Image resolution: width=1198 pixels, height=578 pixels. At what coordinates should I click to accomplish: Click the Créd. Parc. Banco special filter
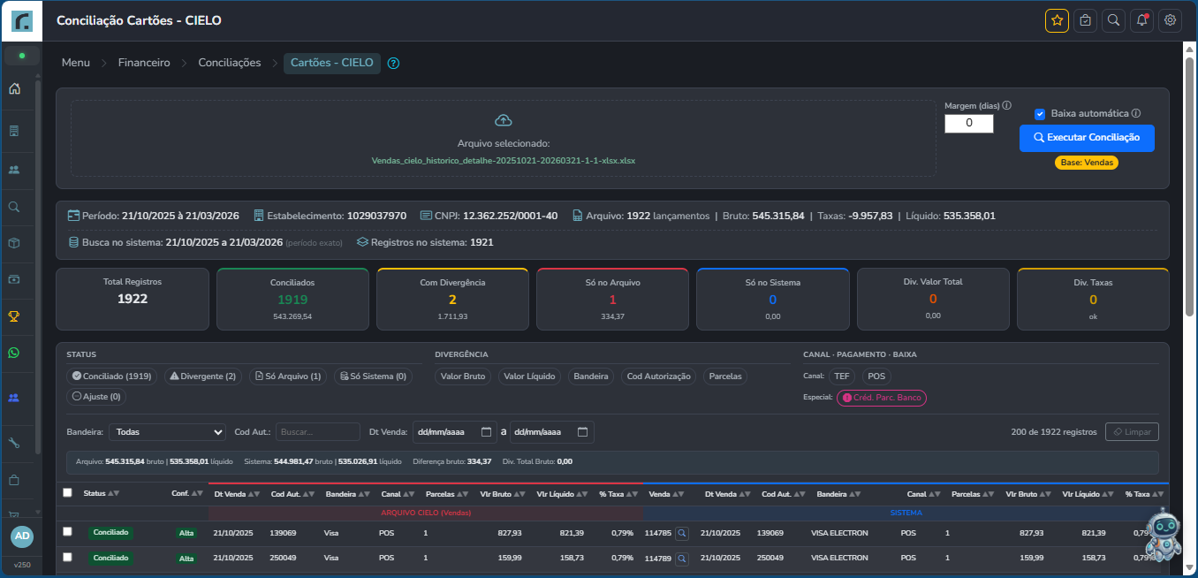[882, 398]
